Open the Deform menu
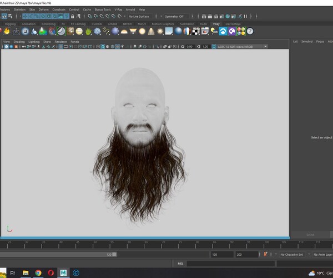The width and height of the screenshot is (333, 278). (x=43, y=9)
